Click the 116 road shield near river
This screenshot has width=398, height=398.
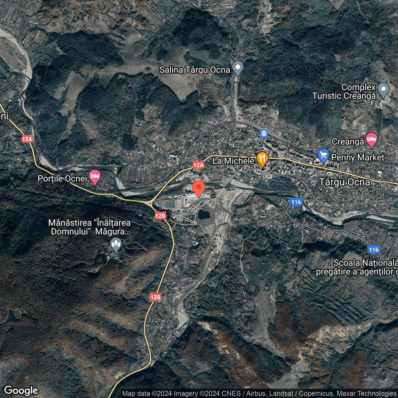click(296, 202)
